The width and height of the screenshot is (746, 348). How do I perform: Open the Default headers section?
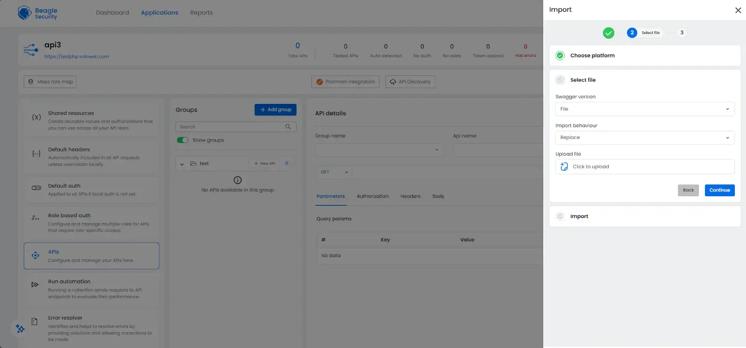[x=91, y=157]
